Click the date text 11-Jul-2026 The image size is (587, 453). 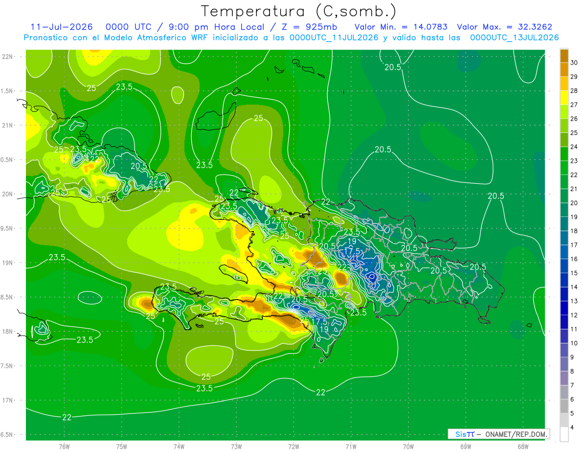(x=61, y=27)
